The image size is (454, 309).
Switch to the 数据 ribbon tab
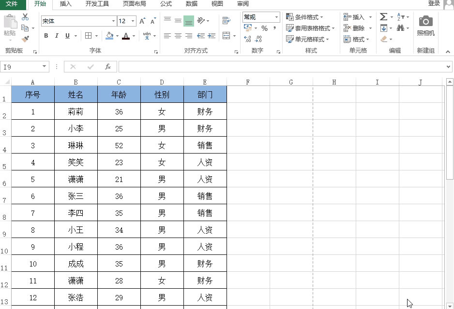coord(191,4)
